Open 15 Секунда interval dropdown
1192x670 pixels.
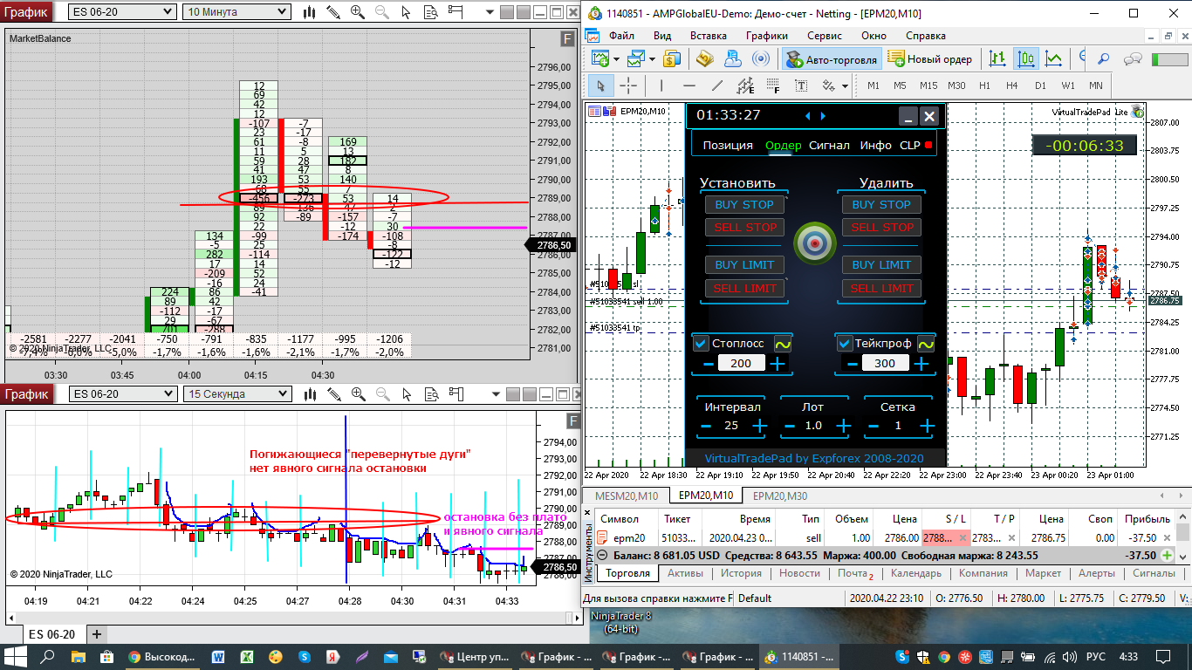click(x=236, y=393)
